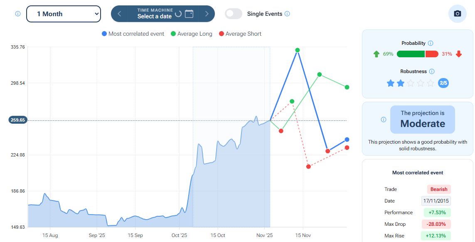Viewport: 475px width, 242px height.
Task: Click the Time Machine calendar icon
Action: (x=189, y=14)
